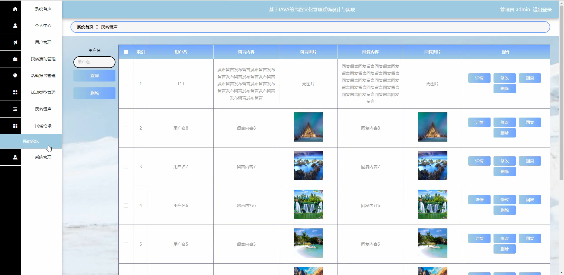Click the paper plane icon beside 用户管理
The height and width of the screenshot is (275, 564).
[15, 42]
